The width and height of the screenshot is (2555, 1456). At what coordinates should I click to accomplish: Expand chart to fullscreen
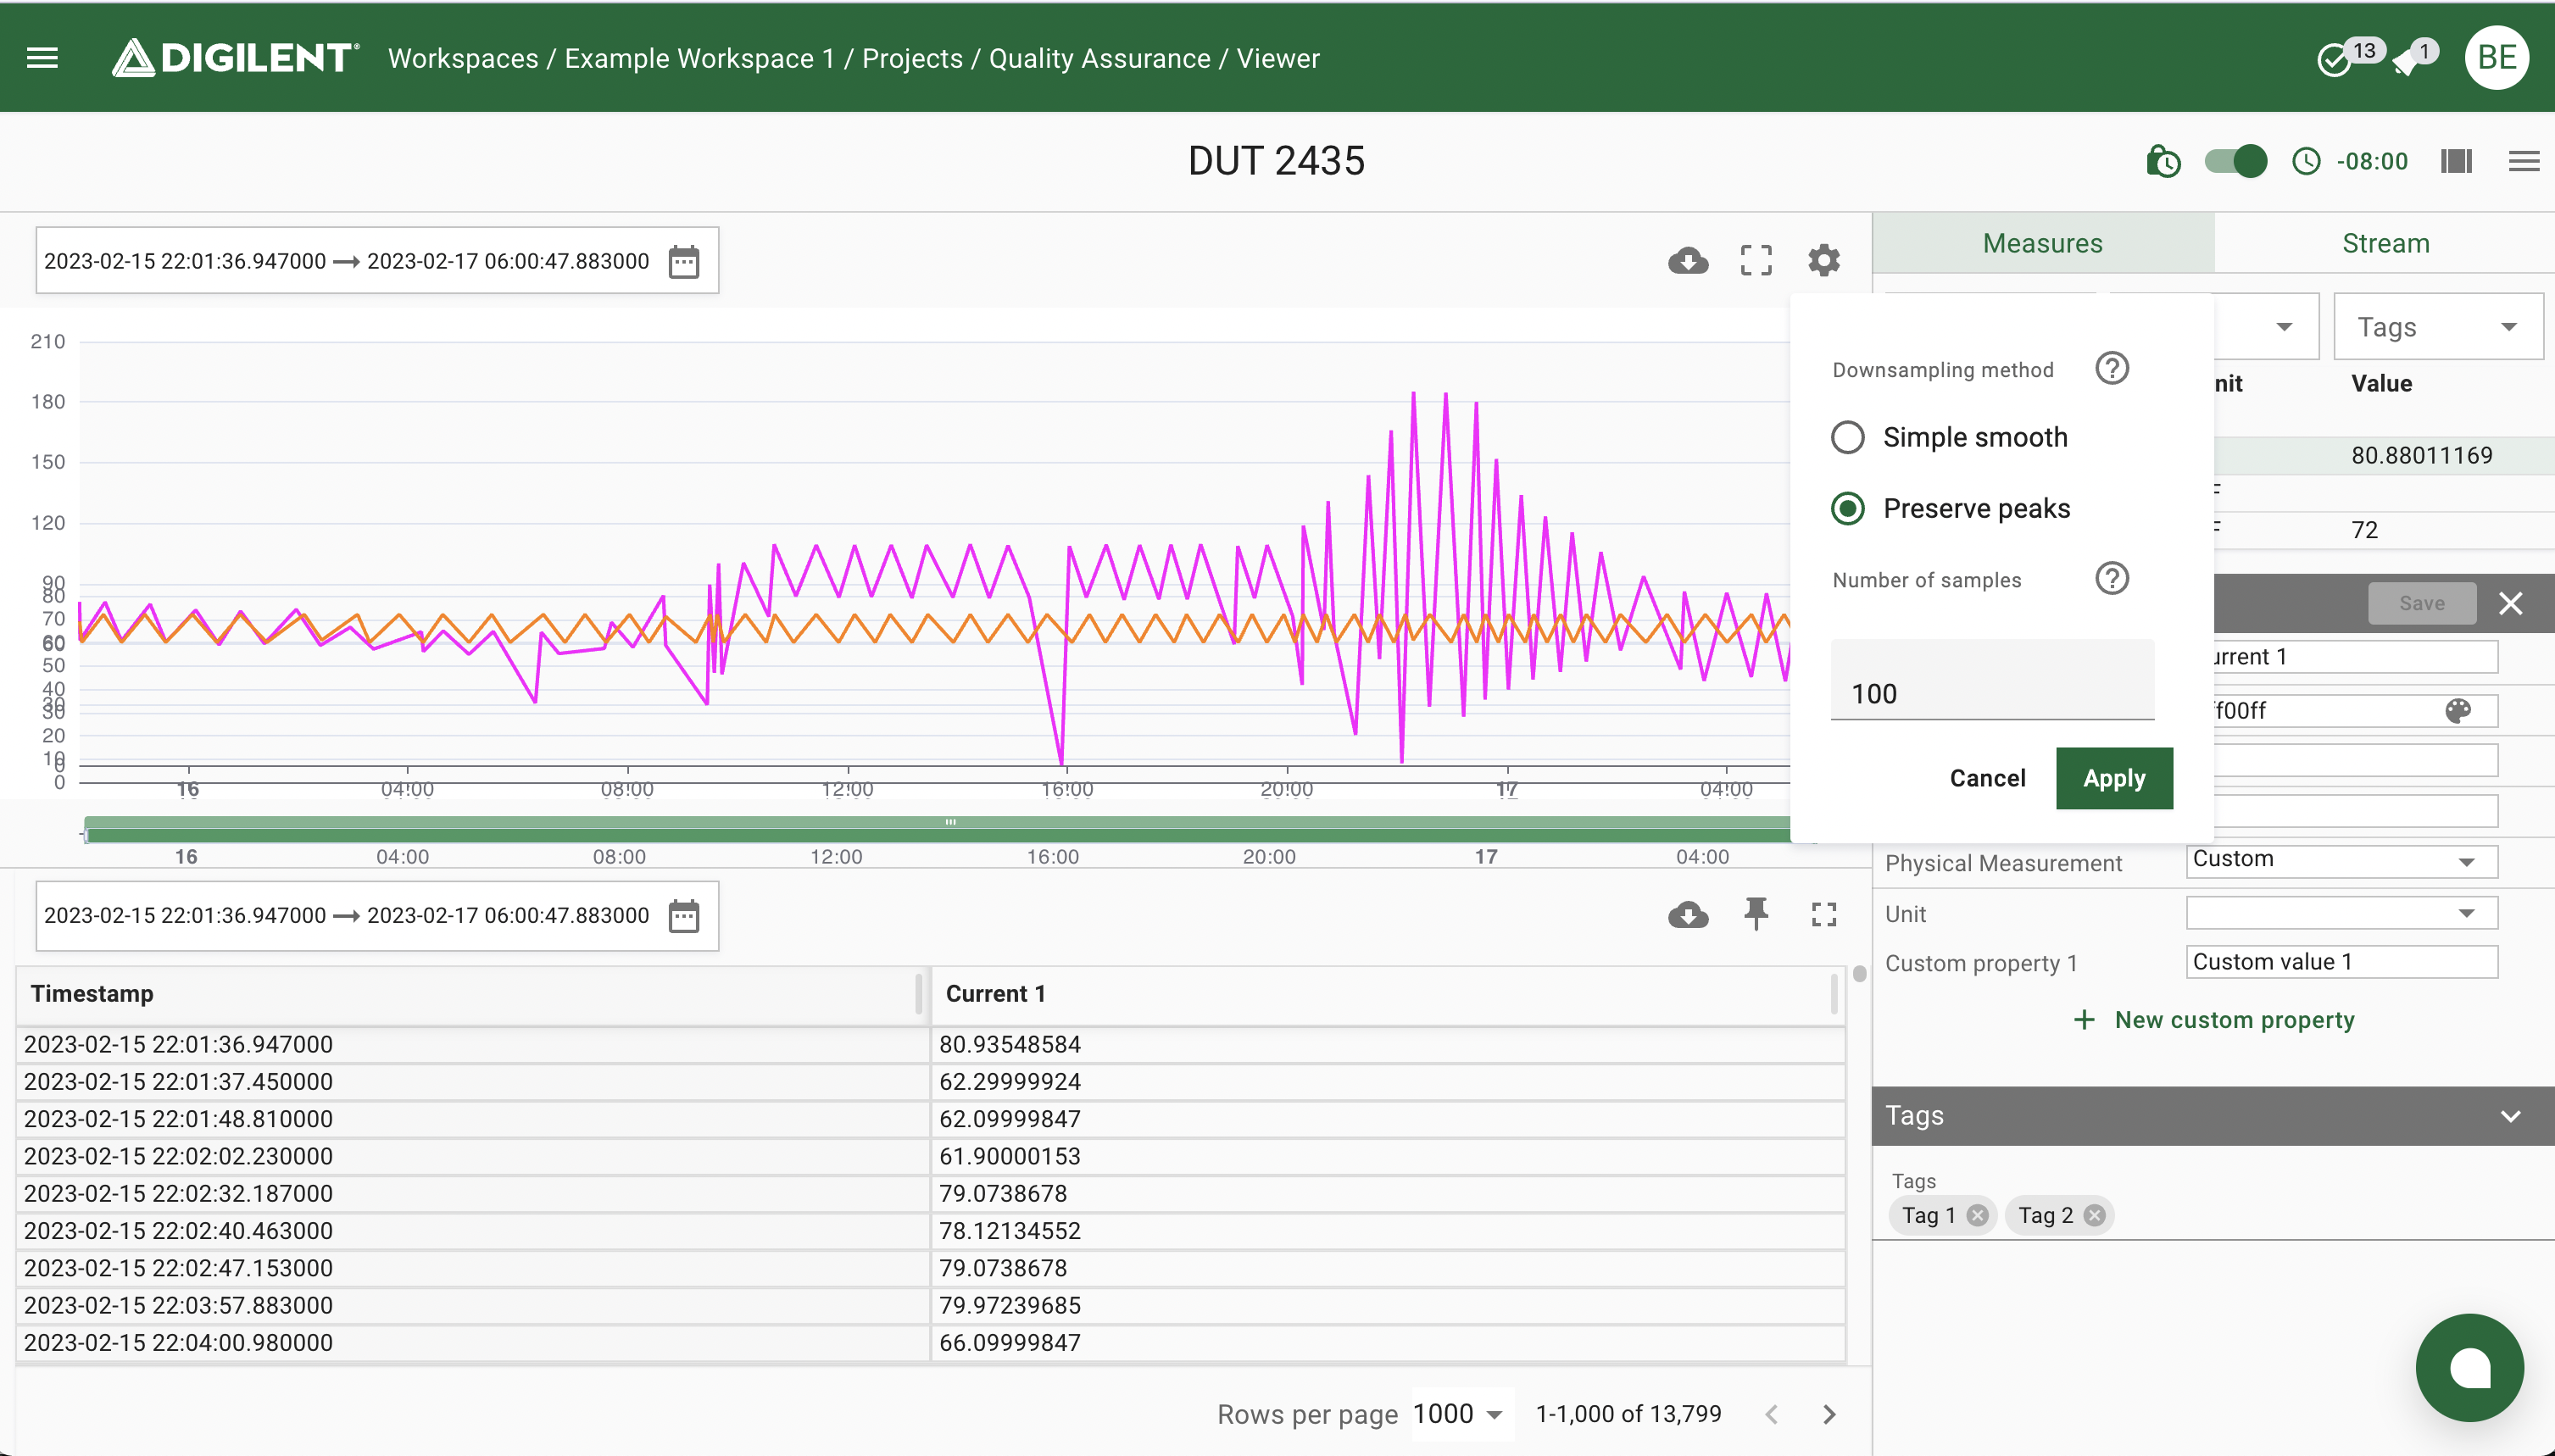click(x=1756, y=261)
